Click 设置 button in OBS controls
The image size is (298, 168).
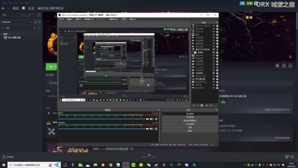[190, 127]
